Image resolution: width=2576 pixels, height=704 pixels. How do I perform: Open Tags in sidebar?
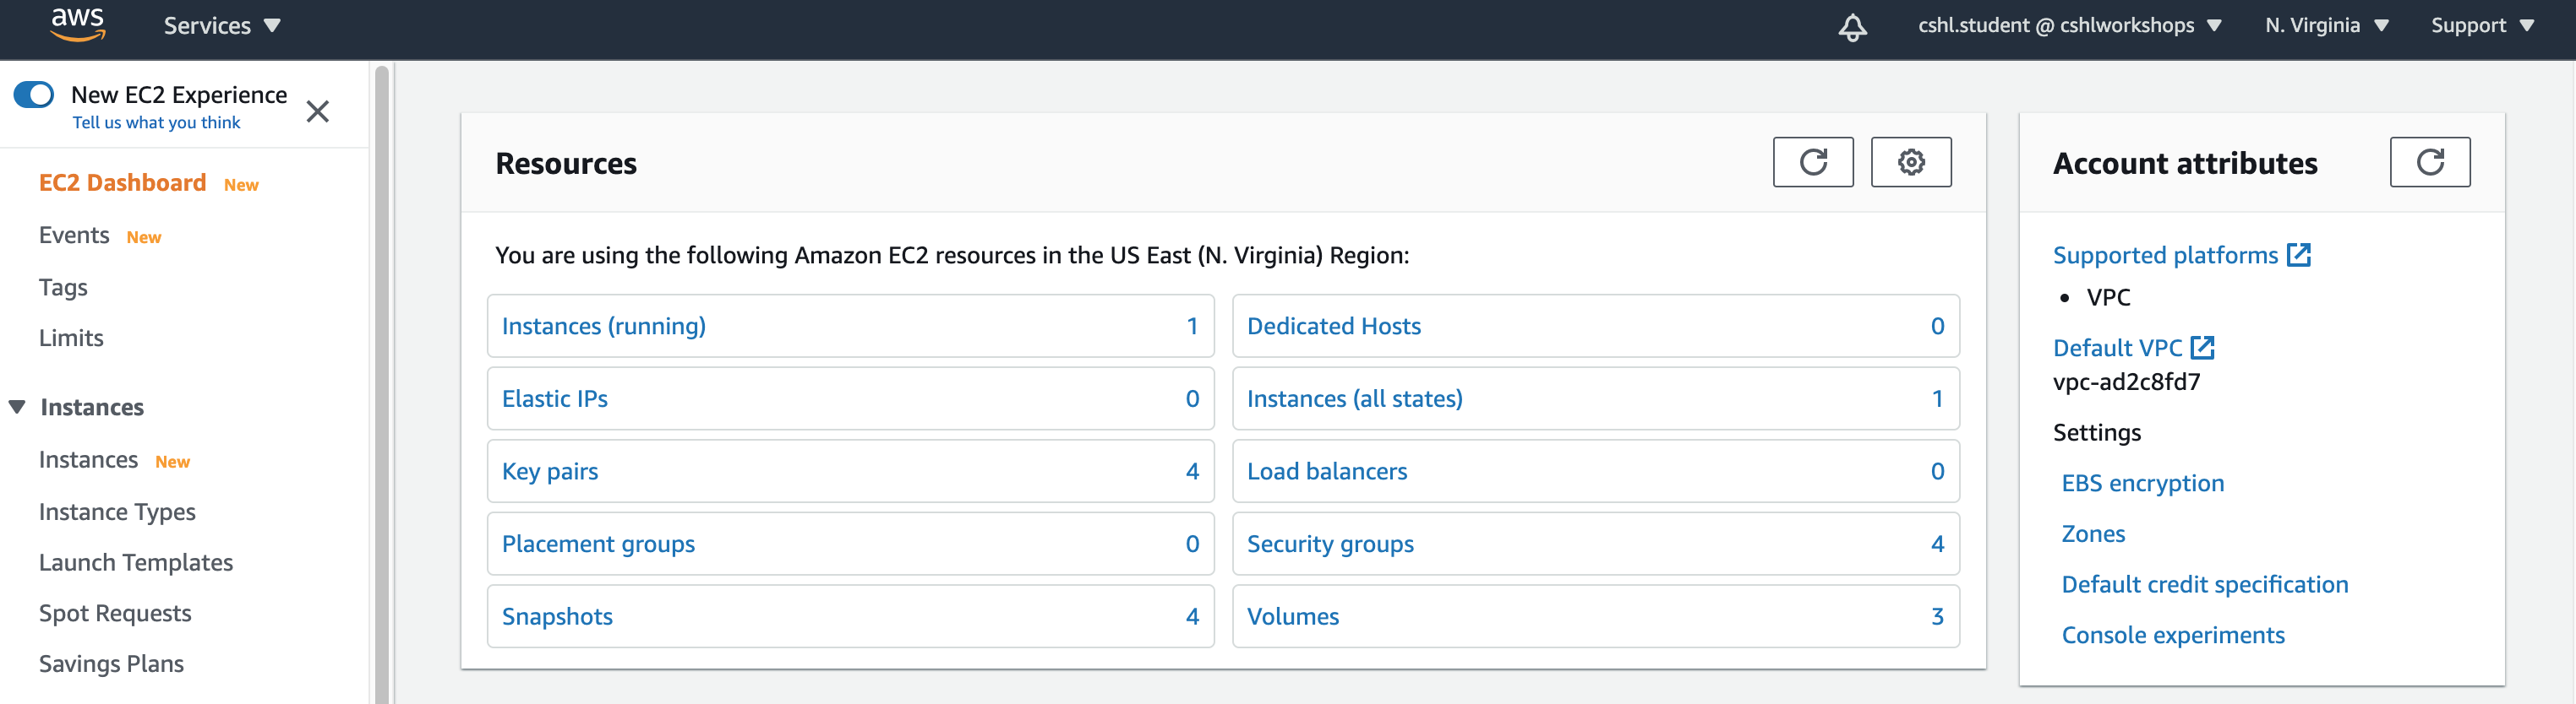(x=63, y=288)
